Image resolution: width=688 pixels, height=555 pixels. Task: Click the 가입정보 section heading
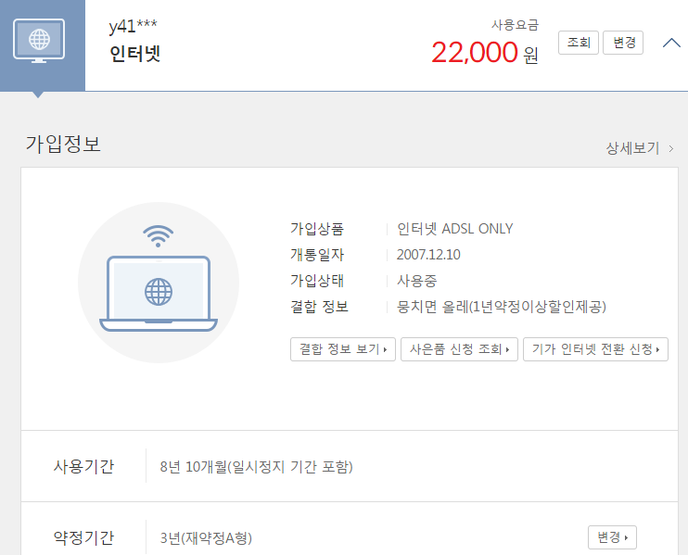(63, 145)
